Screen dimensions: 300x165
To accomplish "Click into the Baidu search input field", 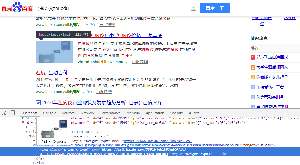I will (x=112, y=8).
